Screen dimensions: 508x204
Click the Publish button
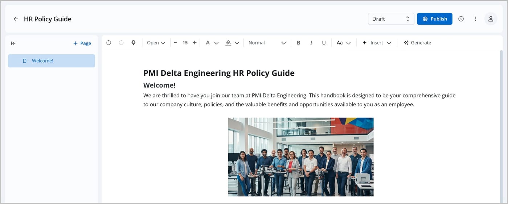point(434,19)
